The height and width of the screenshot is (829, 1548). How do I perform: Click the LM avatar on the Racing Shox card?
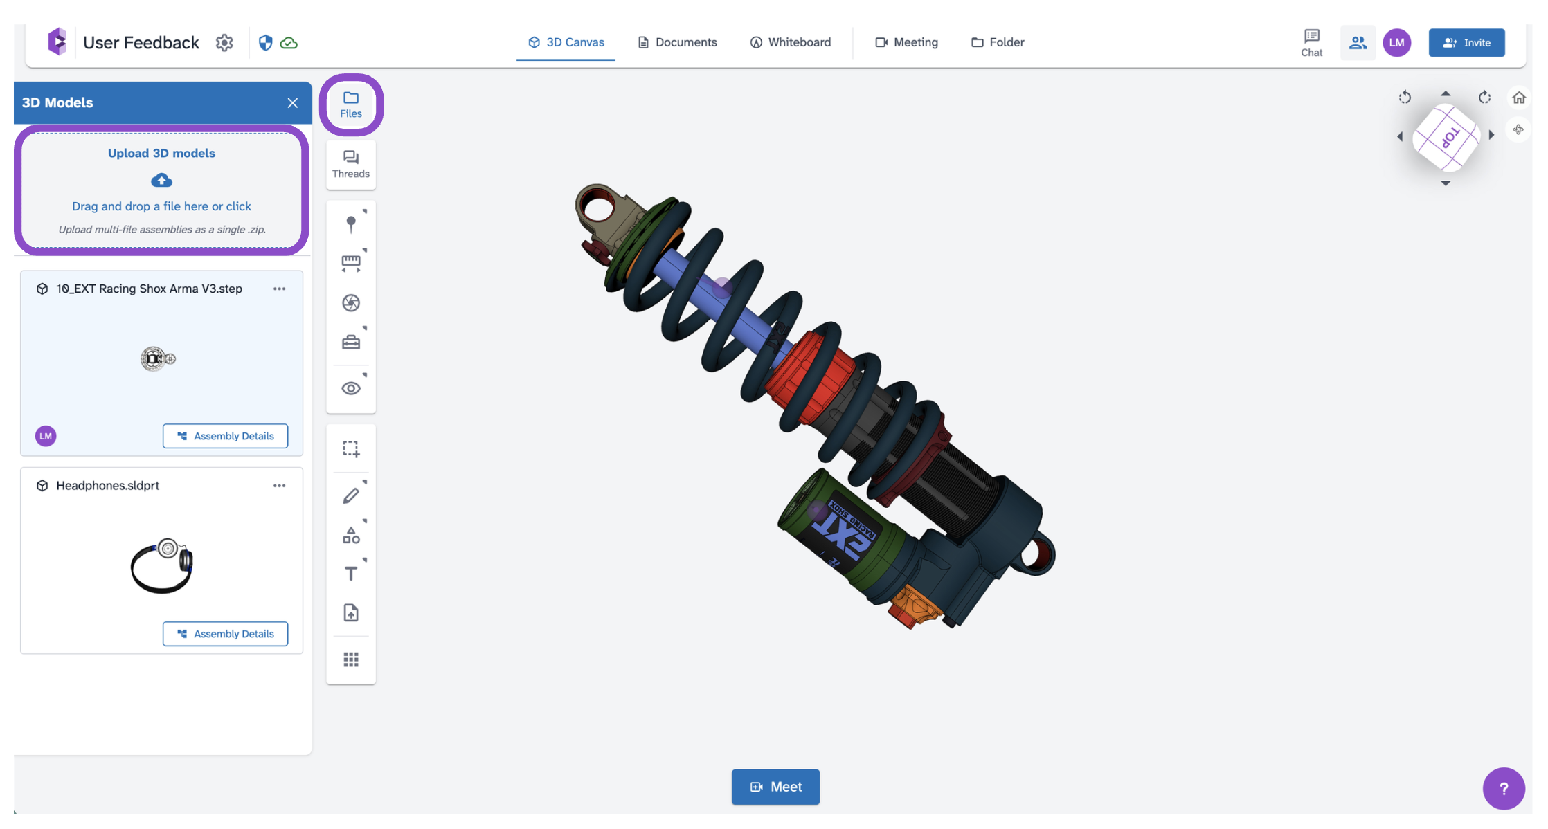coord(46,436)
